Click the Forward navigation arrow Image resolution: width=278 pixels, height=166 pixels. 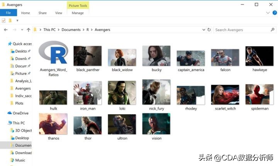(x=15, y=30)
